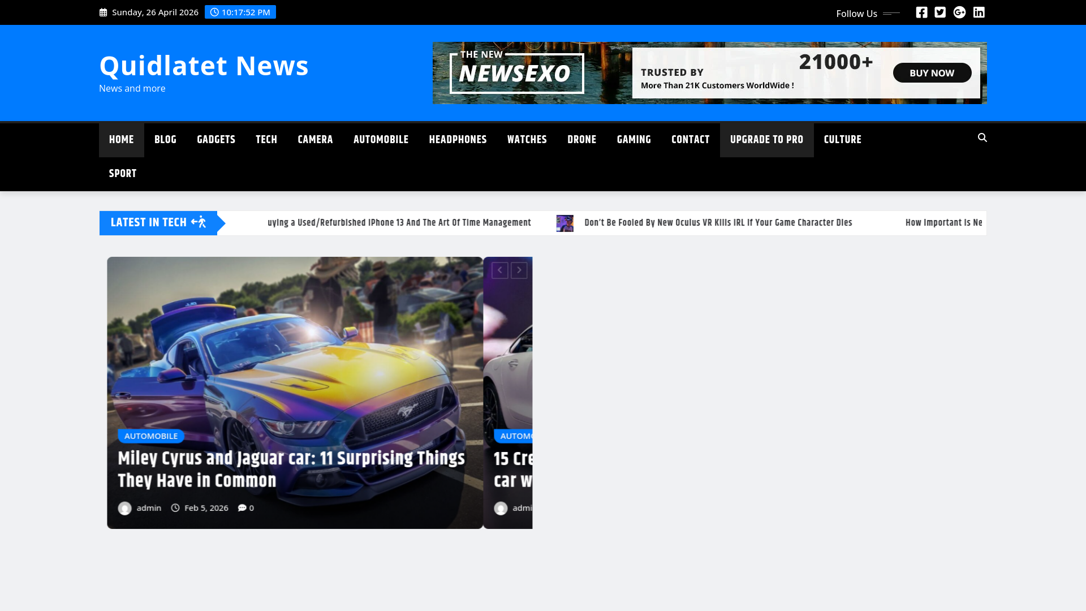Click the Automobile tag on Miley Cyrus post
The image size is (1086, 611).
point(151,436)
